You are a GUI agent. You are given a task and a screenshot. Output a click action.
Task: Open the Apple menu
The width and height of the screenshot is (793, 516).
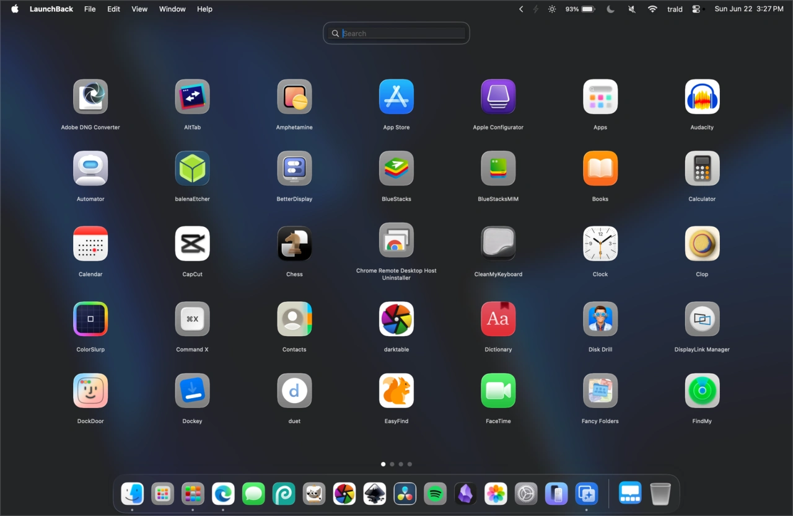coord(15,9)
